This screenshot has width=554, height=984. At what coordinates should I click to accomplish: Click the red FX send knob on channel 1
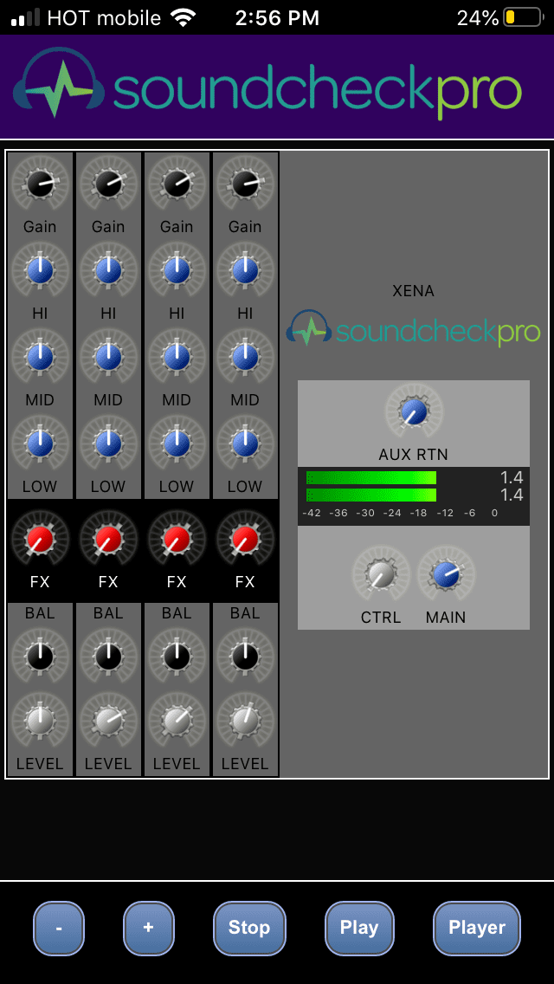pyautogui.click(x=40, y=539)
